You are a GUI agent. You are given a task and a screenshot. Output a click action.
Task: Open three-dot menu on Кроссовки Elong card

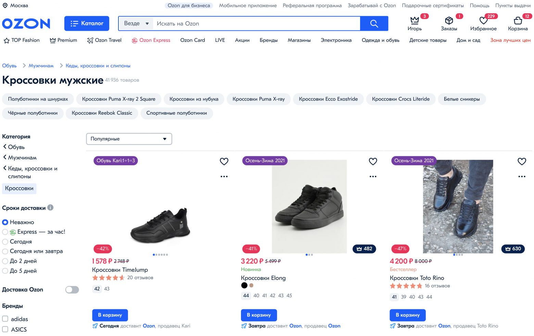(373, 177)
